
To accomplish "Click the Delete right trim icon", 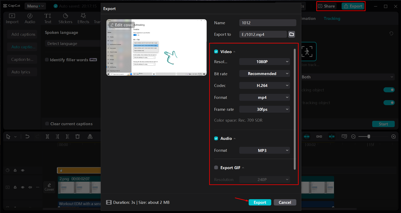I will [67, 136].
